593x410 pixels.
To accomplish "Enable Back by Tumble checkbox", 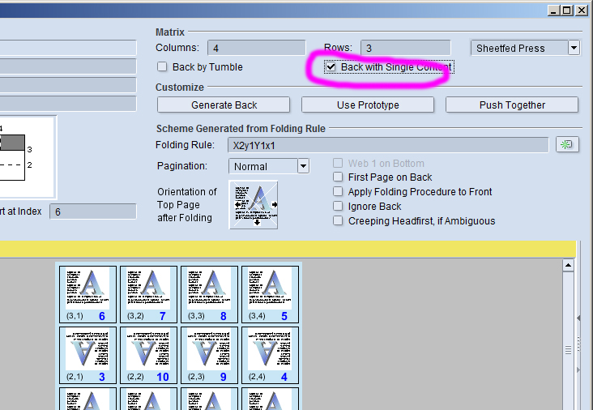I will 162,67.
